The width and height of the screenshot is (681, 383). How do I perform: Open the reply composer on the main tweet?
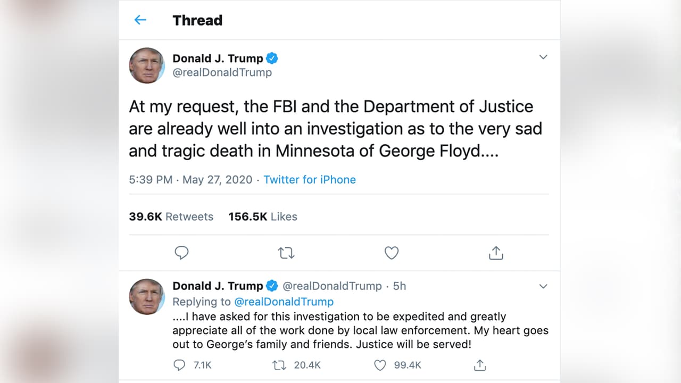[x=182, y=253]
